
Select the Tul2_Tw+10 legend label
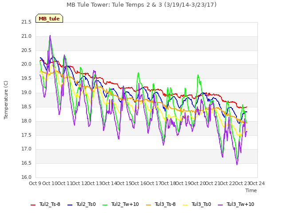pos(125,204)
